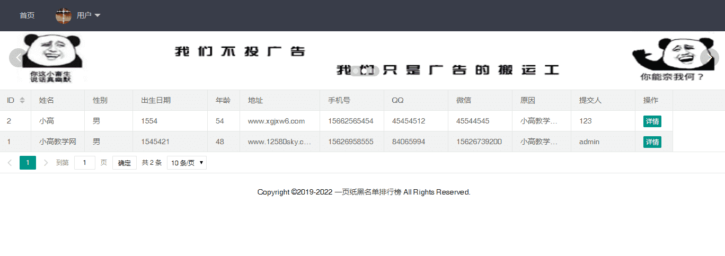This screenshot has width=725, height=256.
Task: Click the copyright footer text
Action: click(364, 192)
